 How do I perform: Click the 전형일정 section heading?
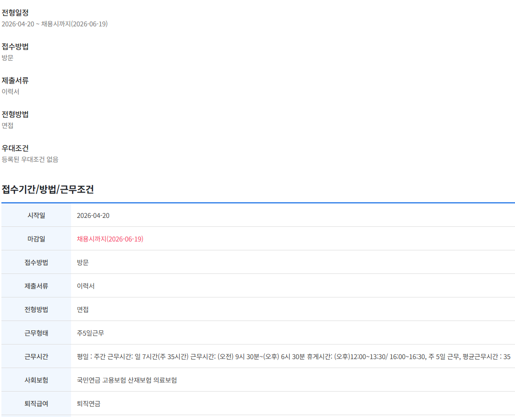pos(15,13)
